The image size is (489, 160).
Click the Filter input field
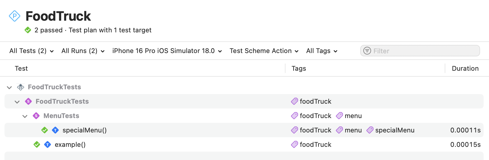[420, 51]
